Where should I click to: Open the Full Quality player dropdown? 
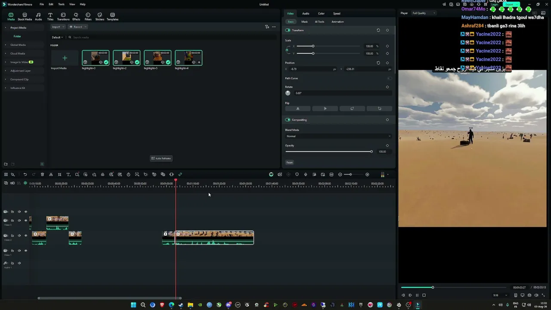pyautogui.click(x=424, y=13)
